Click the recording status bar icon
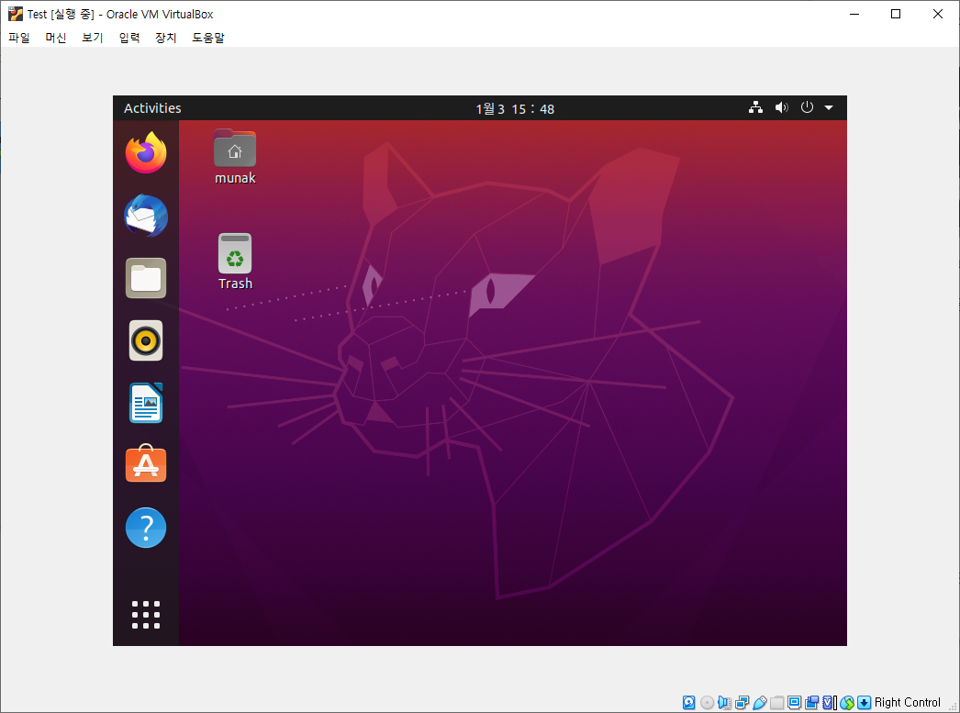Image resolution: width=960 pixels, height=713 pixels. click(x=812, y=703)
